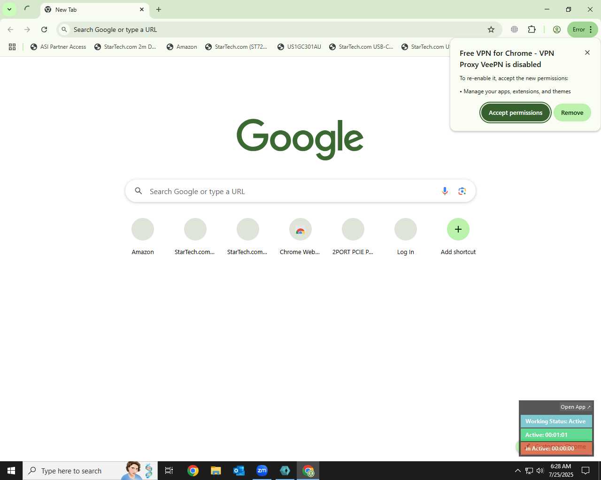Open the Log In shortcut tile
The image size is (601, 480).
coord(406,237)
